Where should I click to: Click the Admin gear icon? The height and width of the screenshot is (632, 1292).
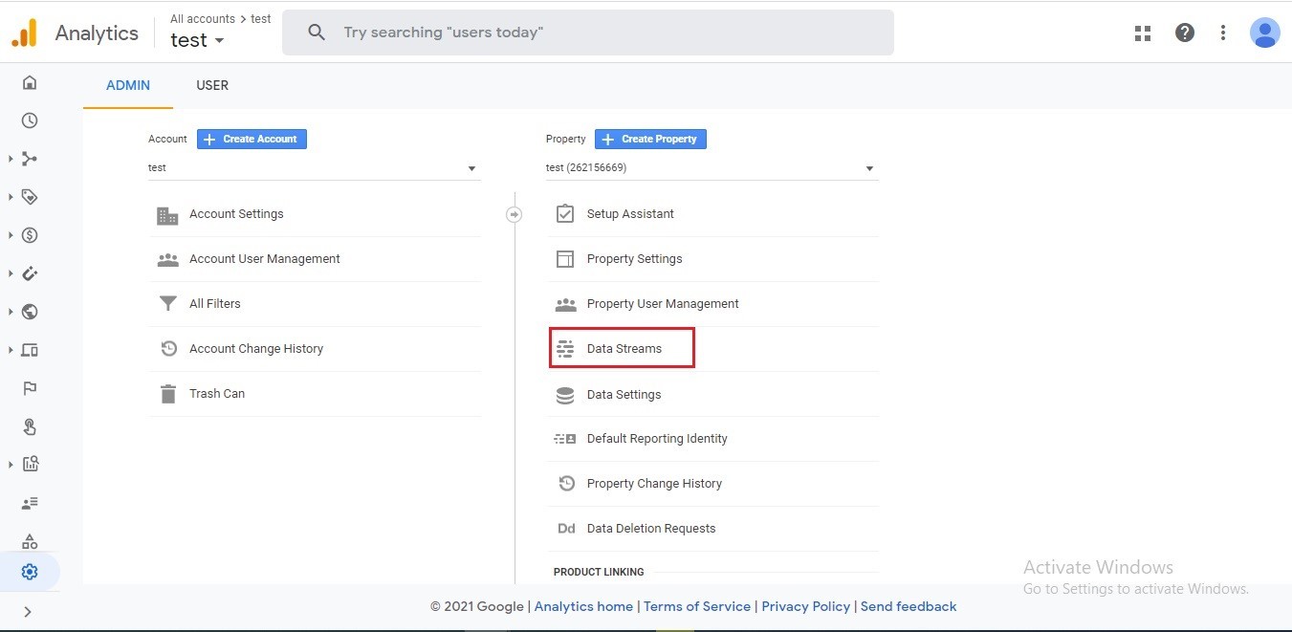[x=30, y=572]
